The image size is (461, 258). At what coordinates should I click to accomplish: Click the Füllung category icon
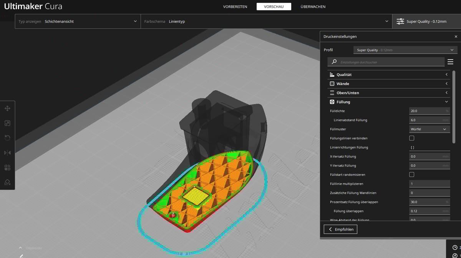pos(332,102)
